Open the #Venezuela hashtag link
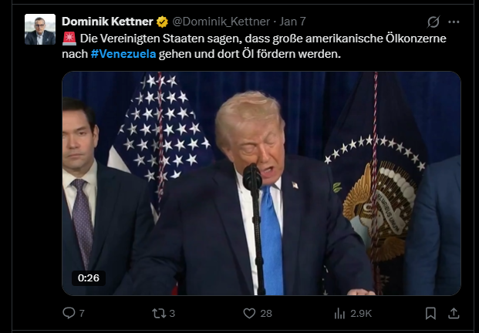479x333 pixels. [x=123, y=55]
